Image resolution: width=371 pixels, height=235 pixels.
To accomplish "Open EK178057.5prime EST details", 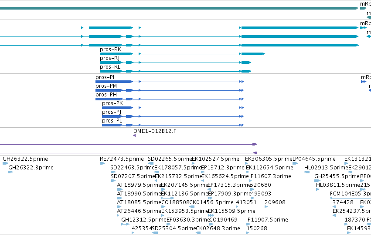I will [x=178, y=168].
